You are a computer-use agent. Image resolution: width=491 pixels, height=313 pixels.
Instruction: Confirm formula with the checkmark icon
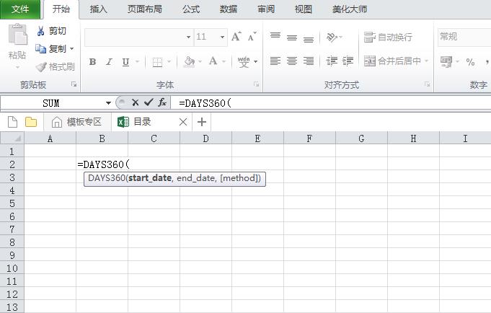pos(149,102)
